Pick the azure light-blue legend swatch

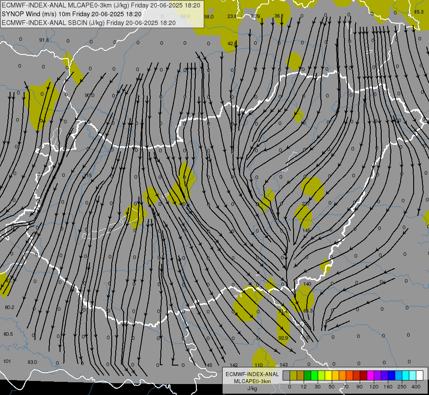pyautogui.click(x=399, y=375)
